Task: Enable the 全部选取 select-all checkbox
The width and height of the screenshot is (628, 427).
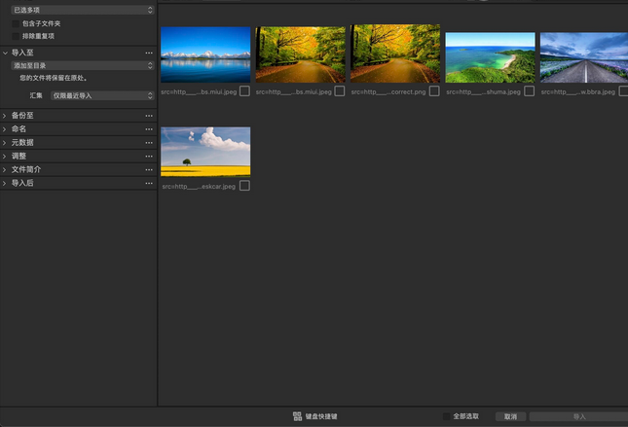Action: click(446, 416)
